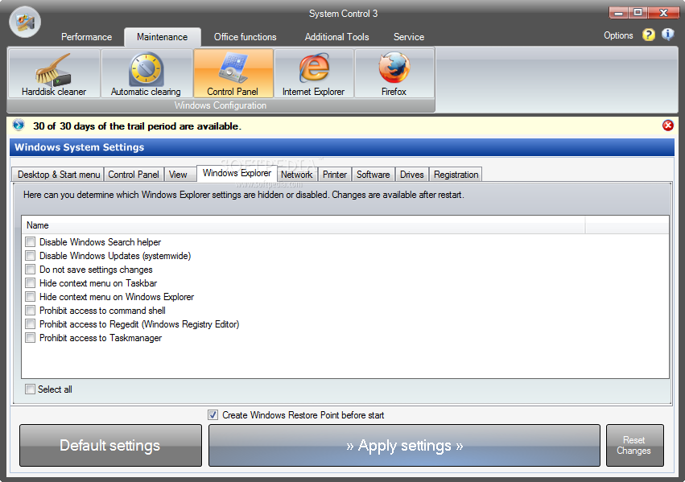Select the Windows Explorer settings tab
This screenshot has height=482, width=685.
pyautogui.click(x=237, y=173)
